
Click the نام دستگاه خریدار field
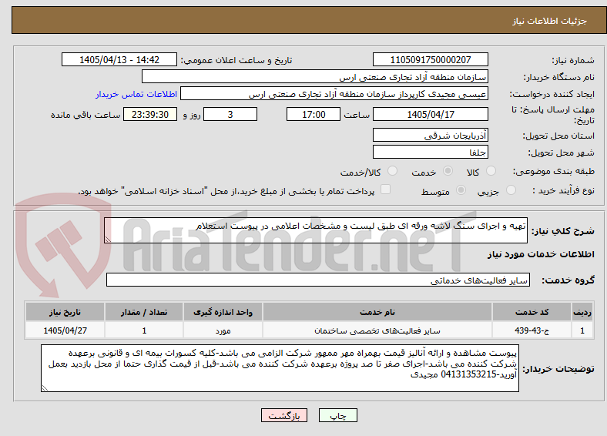315,77
